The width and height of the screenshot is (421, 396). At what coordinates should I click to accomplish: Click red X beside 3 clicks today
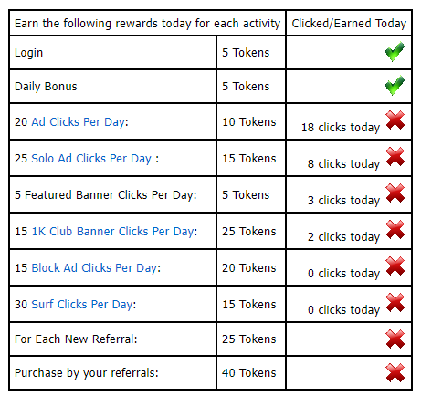[x=395, y=193]
